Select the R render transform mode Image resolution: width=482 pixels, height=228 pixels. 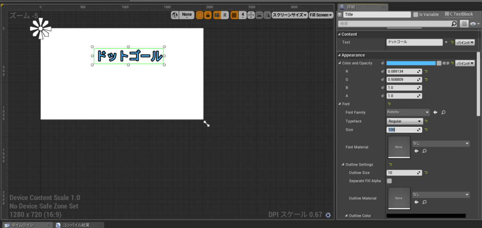click(225, 15)
